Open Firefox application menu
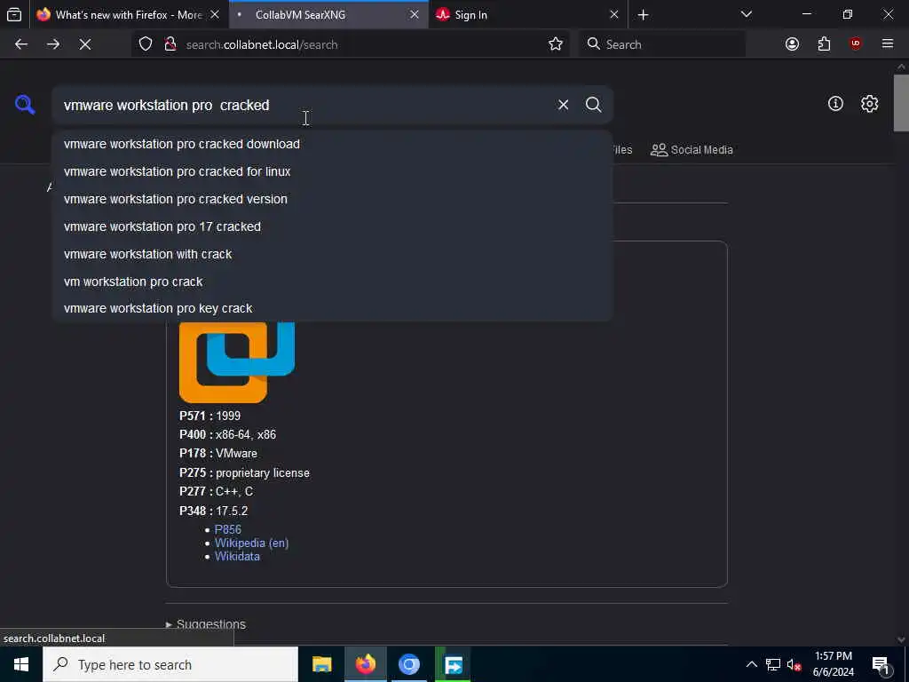This screenshot has height=682, width=909. (888, 44)
